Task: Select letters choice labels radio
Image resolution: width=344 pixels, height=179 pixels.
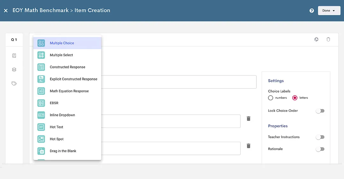Action: (295, 98)
